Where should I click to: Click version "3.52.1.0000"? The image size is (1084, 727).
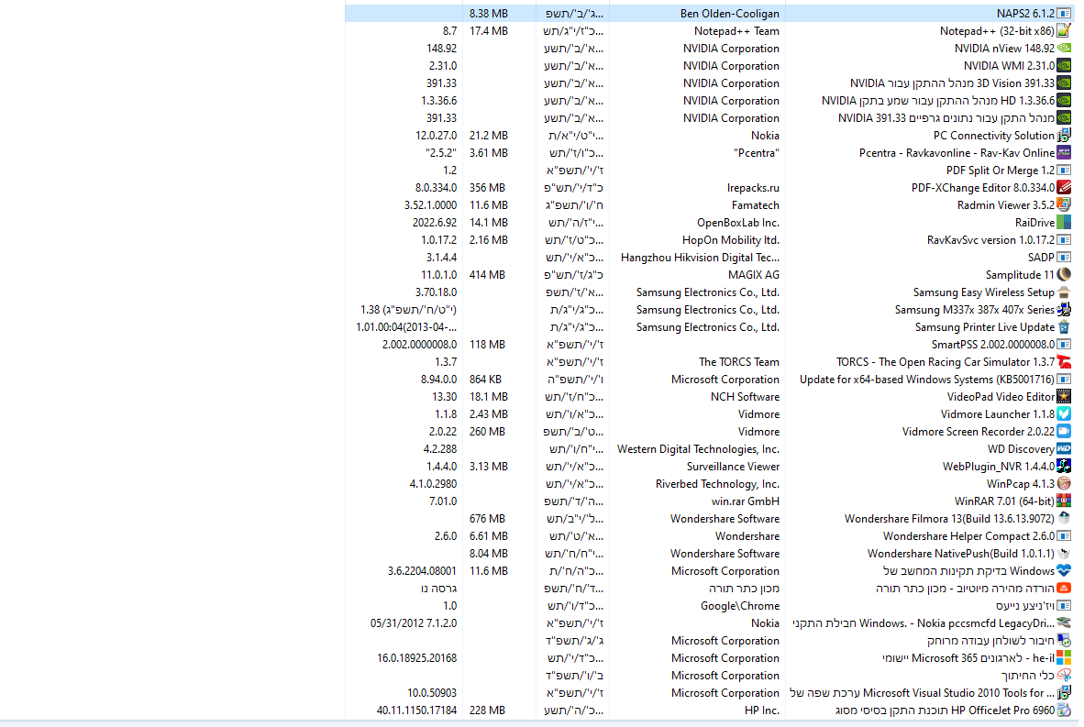tap(431, 205)
